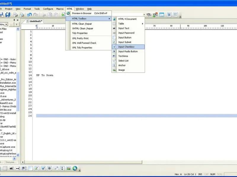Open the Window menu
The width and height of the screenshot is (237, 177).
point(80,9)
